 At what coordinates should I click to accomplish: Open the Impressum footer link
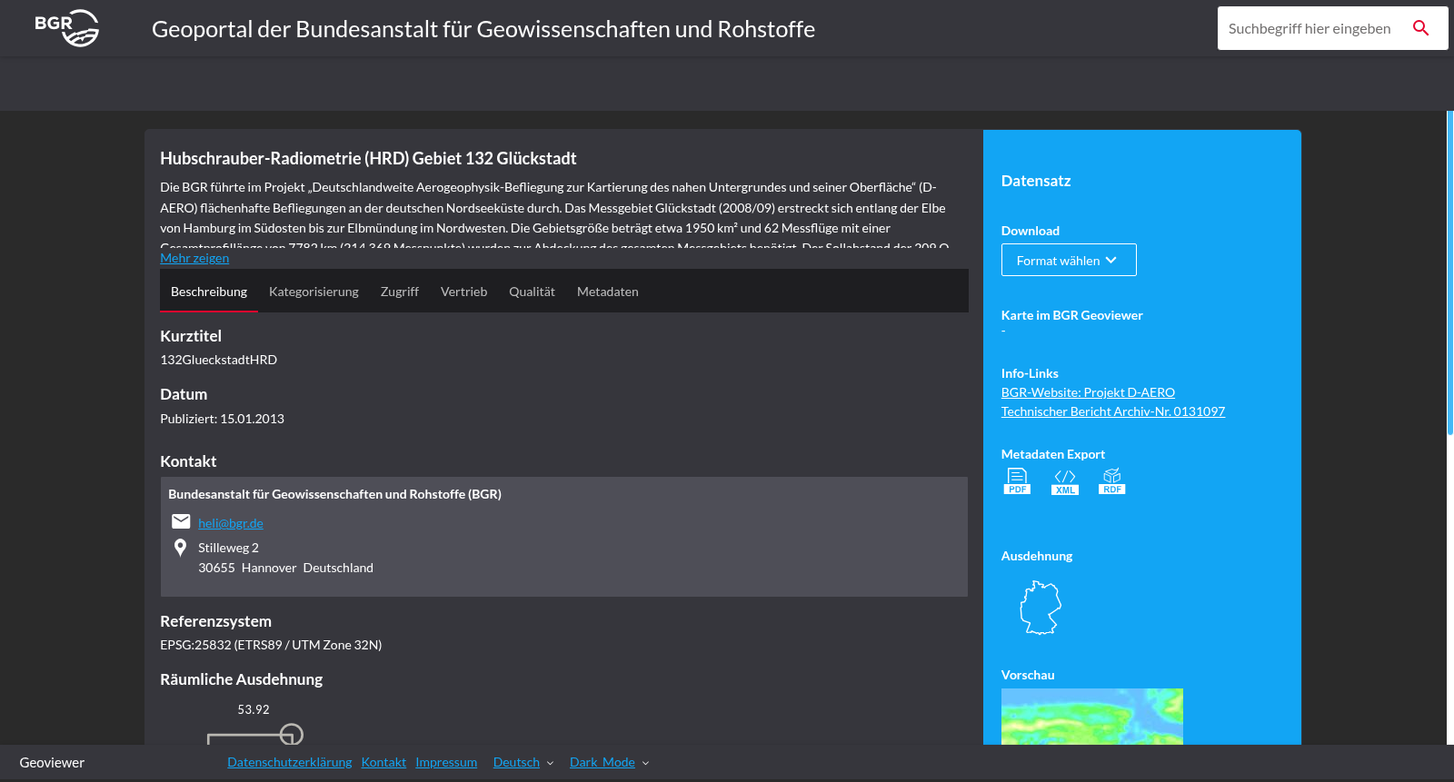pyautogui.click(x=446, y=762)
